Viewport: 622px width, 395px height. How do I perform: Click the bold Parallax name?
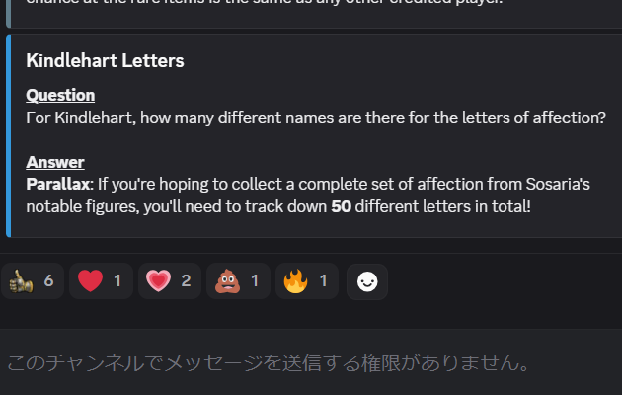click(58, 184)
